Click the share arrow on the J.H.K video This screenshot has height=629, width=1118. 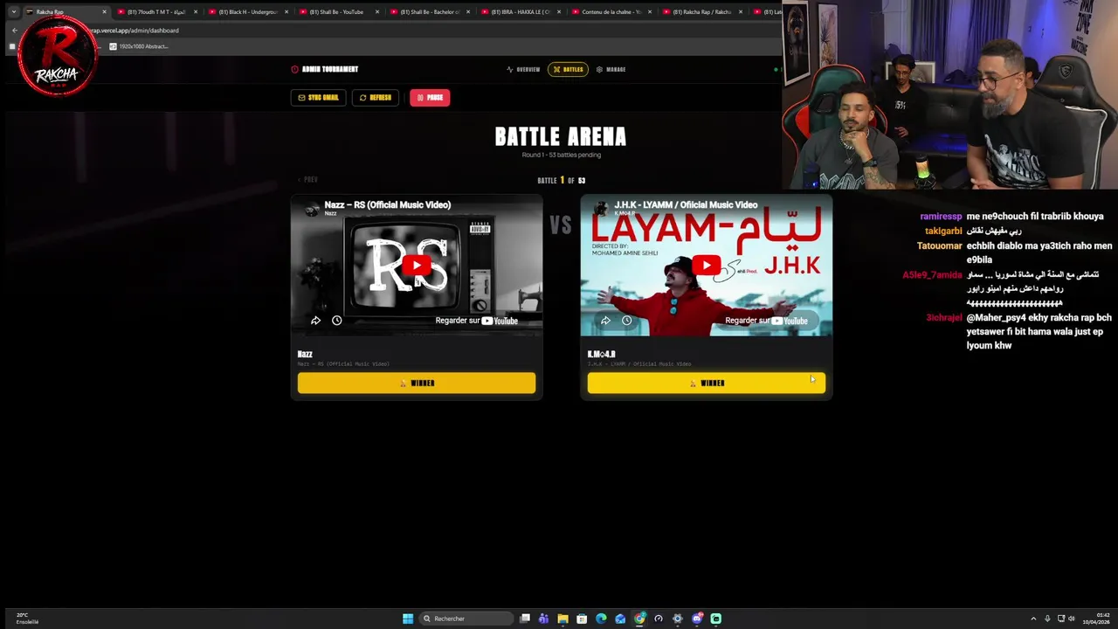coord(605,321)
